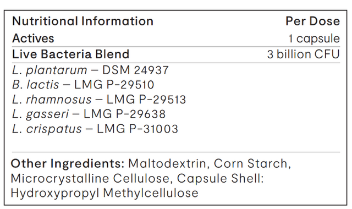
Task: Click the Other Ingredients bold label
Action: coord(68,164)
